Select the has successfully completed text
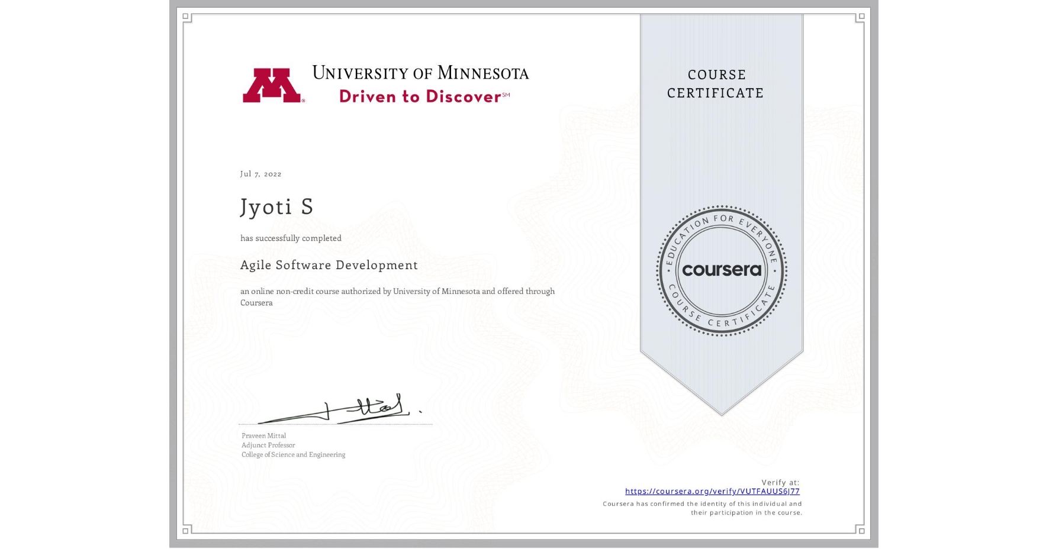This screenshot has height=549, width=1049. point(290,238)
